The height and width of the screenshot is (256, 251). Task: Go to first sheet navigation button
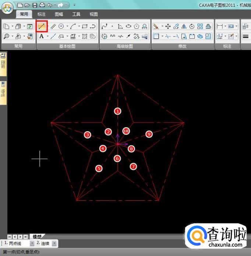(10, 237)
